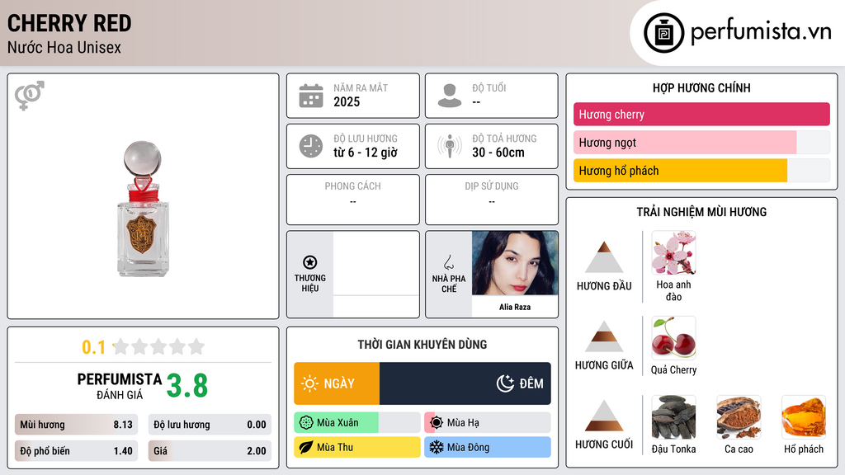This screenshot has width=845, height=475.
Task: Click the từ 6 - 12 giờ longevity value
Action: tap(366, 153)
